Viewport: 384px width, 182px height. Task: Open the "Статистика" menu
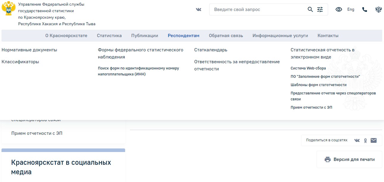[x=109, y=36]
